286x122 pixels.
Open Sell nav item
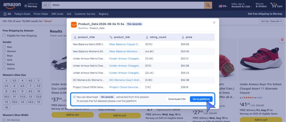69,14
